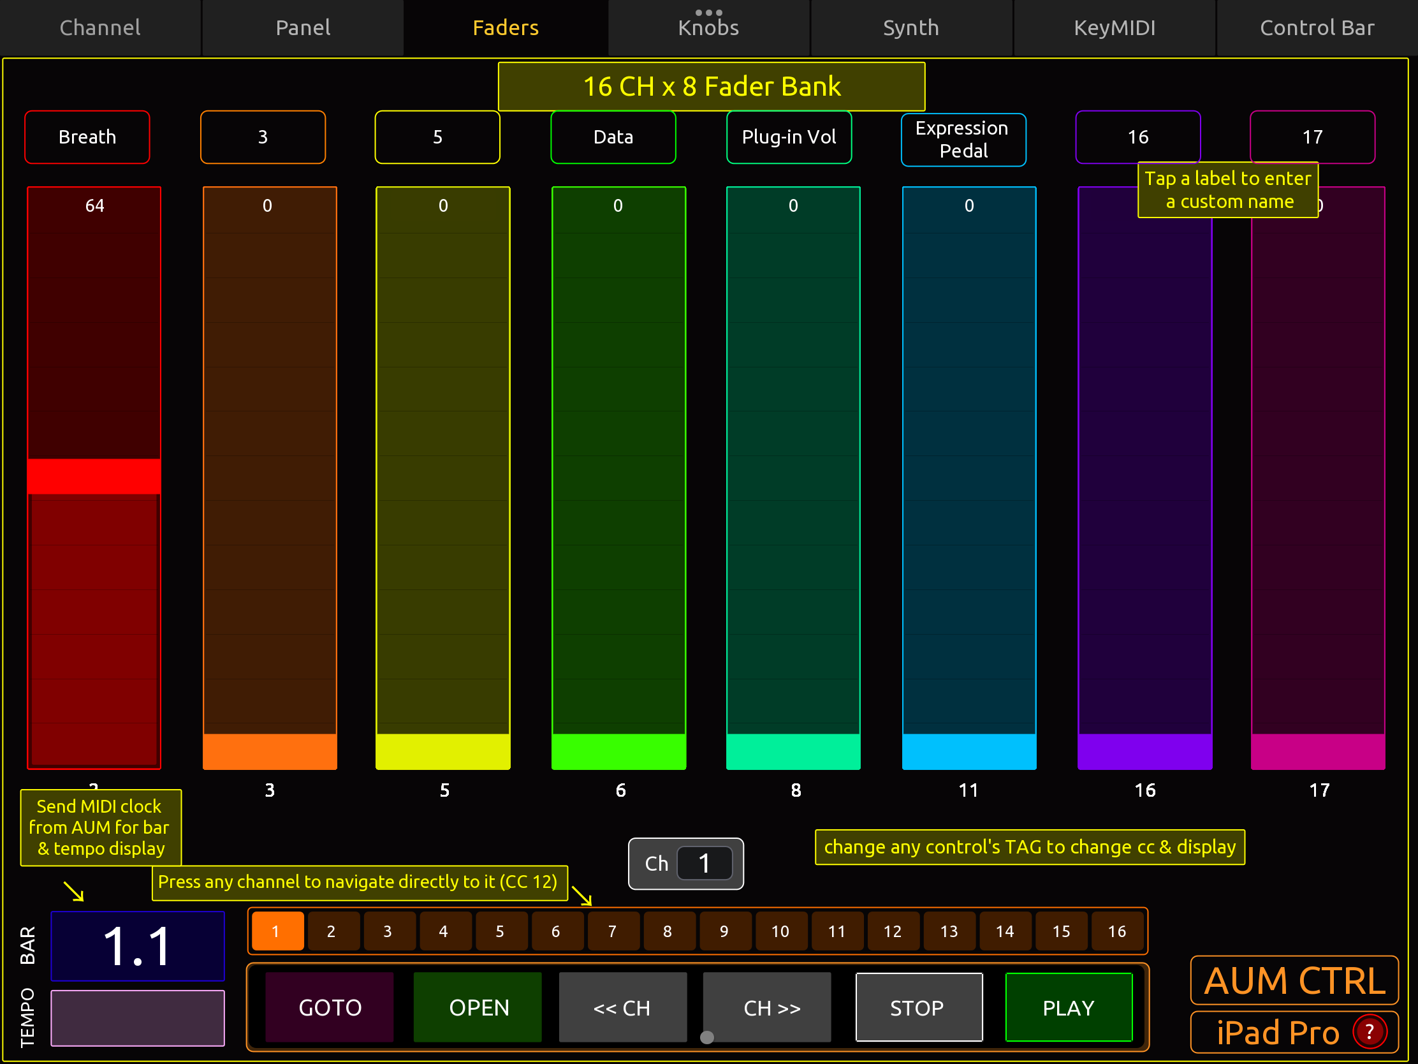The width and height of the screenshot is (1418, 1064).
Task: Select channel 4 in the channel strip
Action: click(x=446, y=931)
